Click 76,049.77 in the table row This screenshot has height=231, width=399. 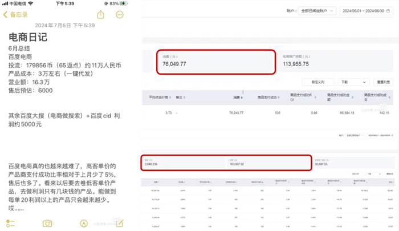click(x=236, y=113)
